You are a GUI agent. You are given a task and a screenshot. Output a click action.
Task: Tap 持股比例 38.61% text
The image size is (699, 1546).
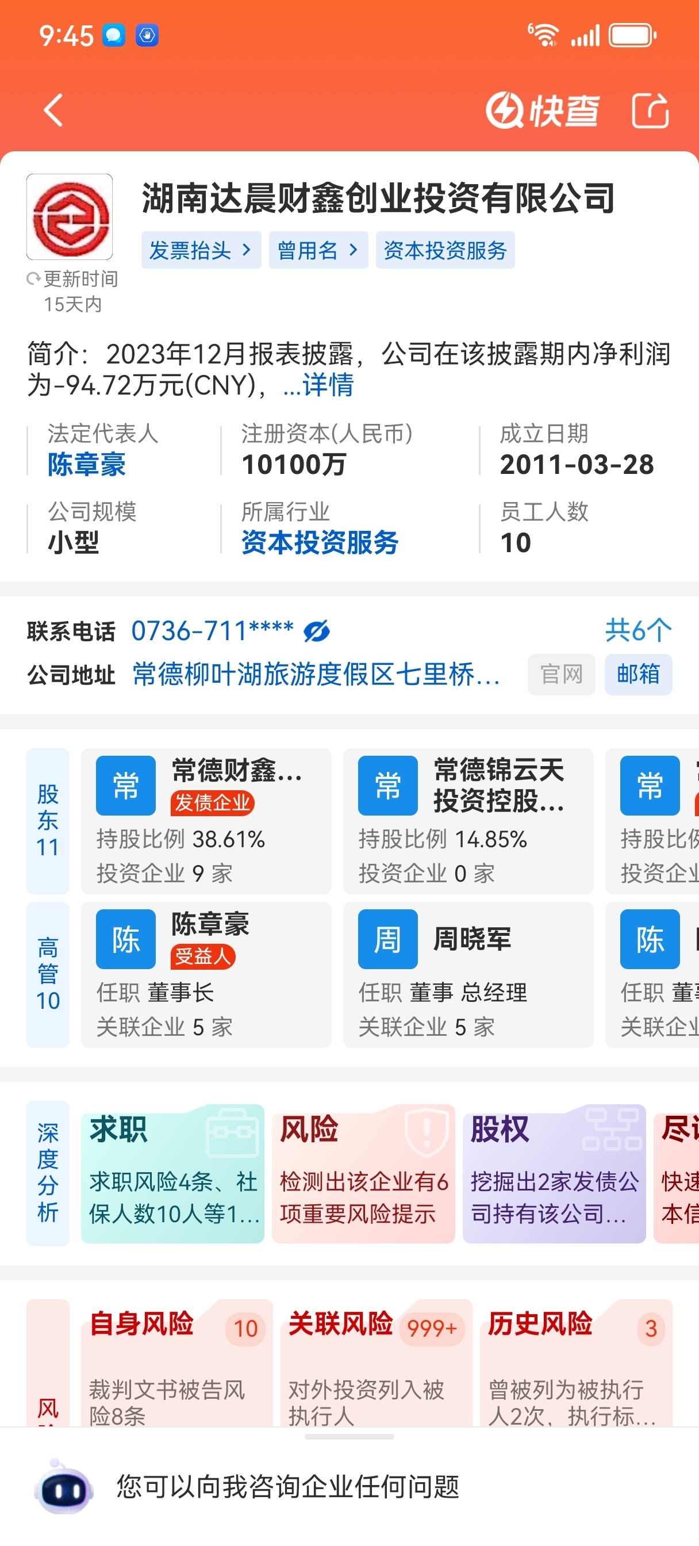pos(180,839)
